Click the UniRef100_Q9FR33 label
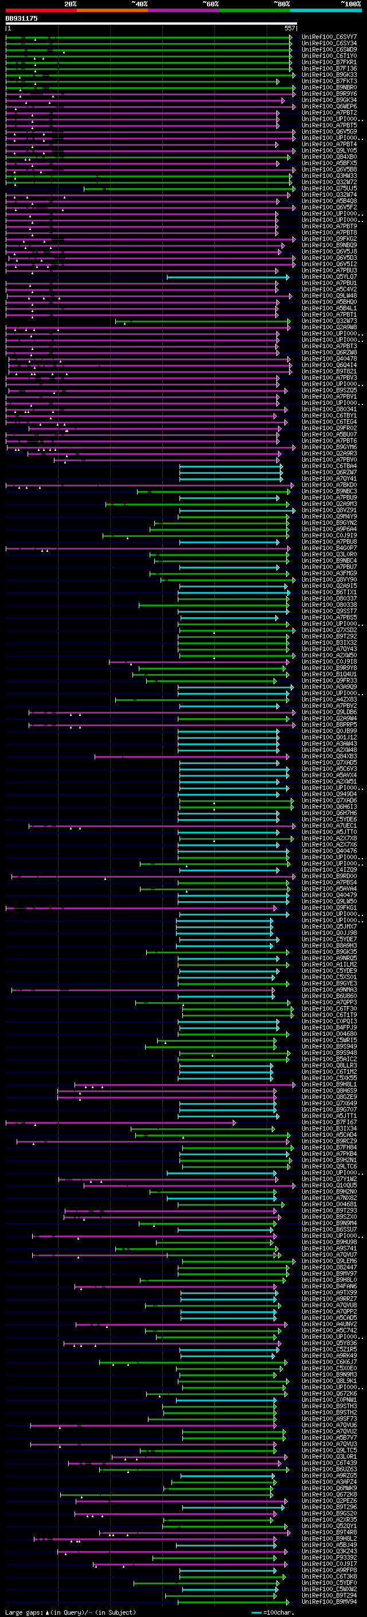The image size is (367, 1617). [x=329, y=680]
